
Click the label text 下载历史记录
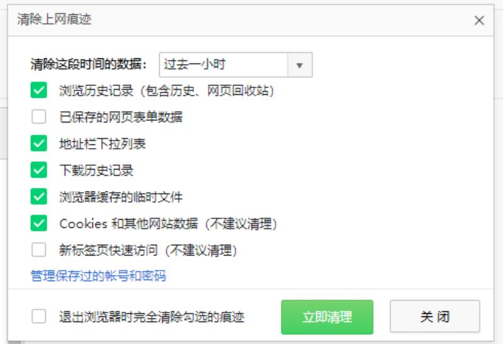(x=96, y=170)
